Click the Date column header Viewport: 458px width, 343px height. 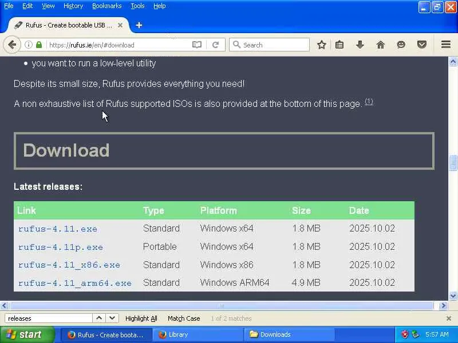[x=359, y=210]
